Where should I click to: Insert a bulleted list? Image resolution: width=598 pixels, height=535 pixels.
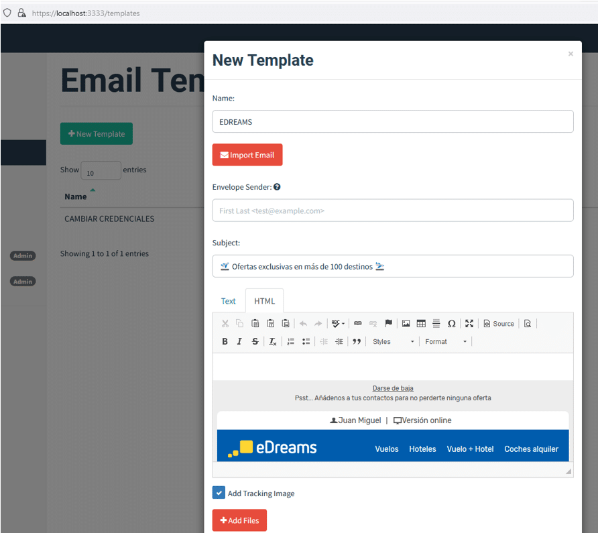coord(306,341)
